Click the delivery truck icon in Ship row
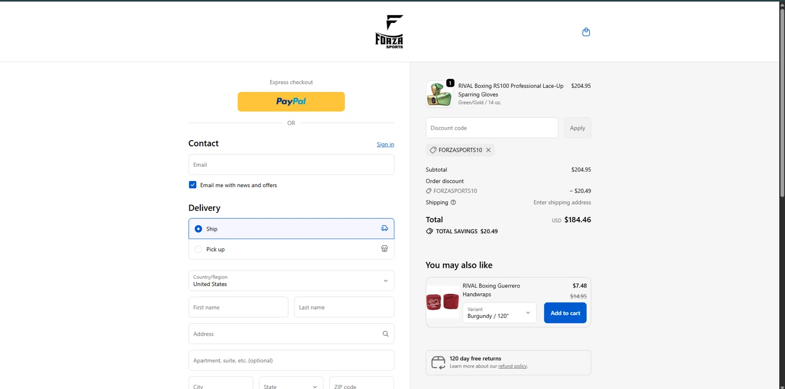Viewport: 785px width, 389px height. [x=385, y=228]
